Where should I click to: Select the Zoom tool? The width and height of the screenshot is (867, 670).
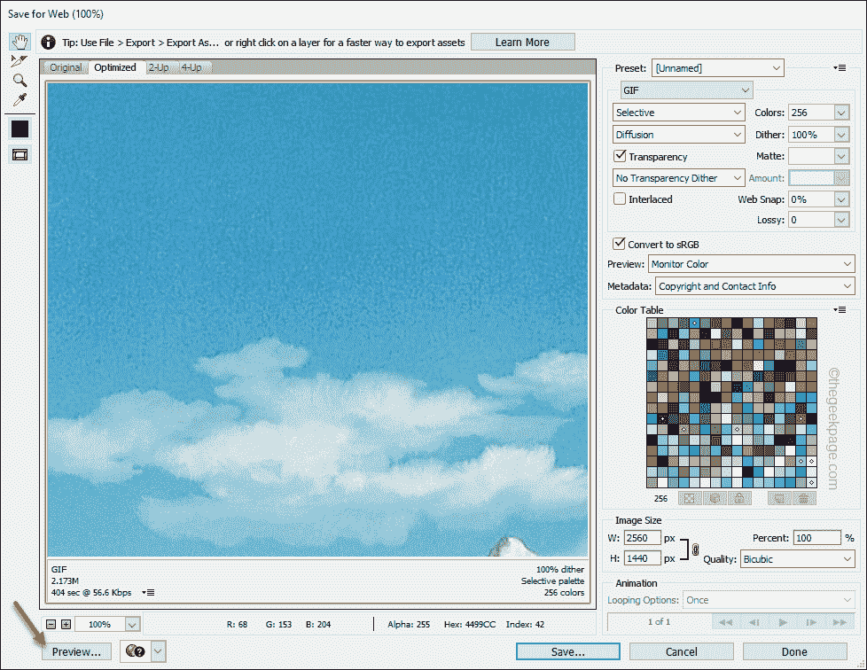[x=20, y=80]
